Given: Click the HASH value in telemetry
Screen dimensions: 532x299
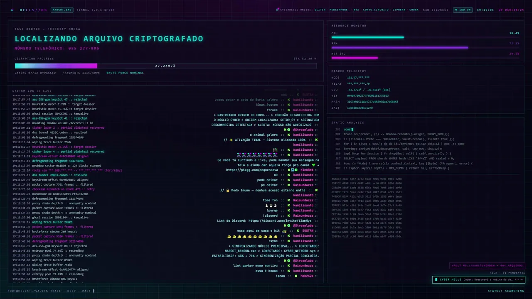Looking at the screenshot, I should [373, 102].
